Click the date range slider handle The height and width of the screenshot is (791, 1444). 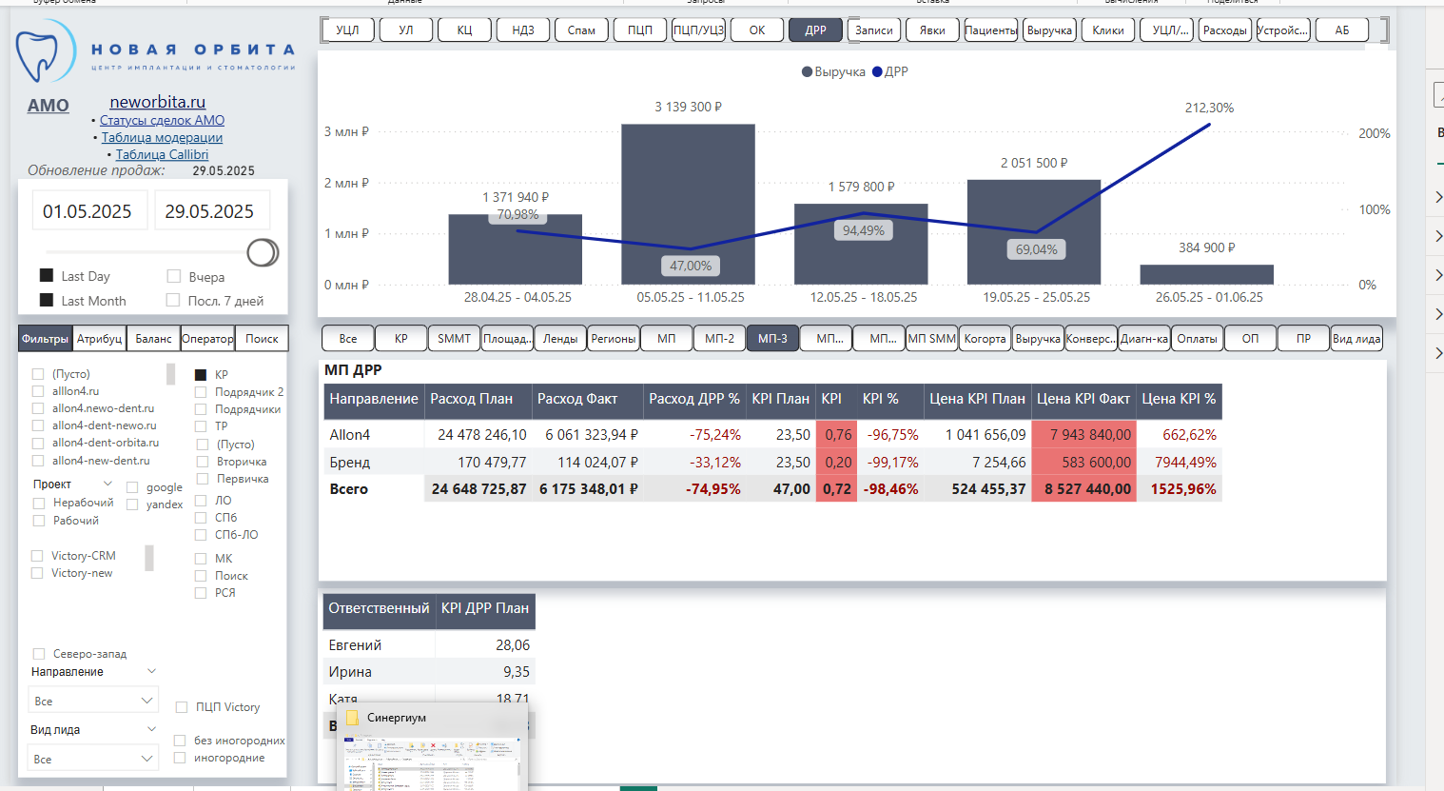click(263, 252)
